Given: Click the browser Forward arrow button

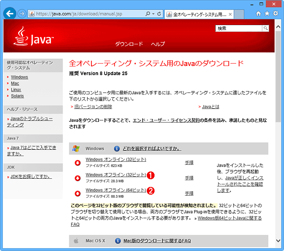Looking at the screenshot, I should (22, 13).
